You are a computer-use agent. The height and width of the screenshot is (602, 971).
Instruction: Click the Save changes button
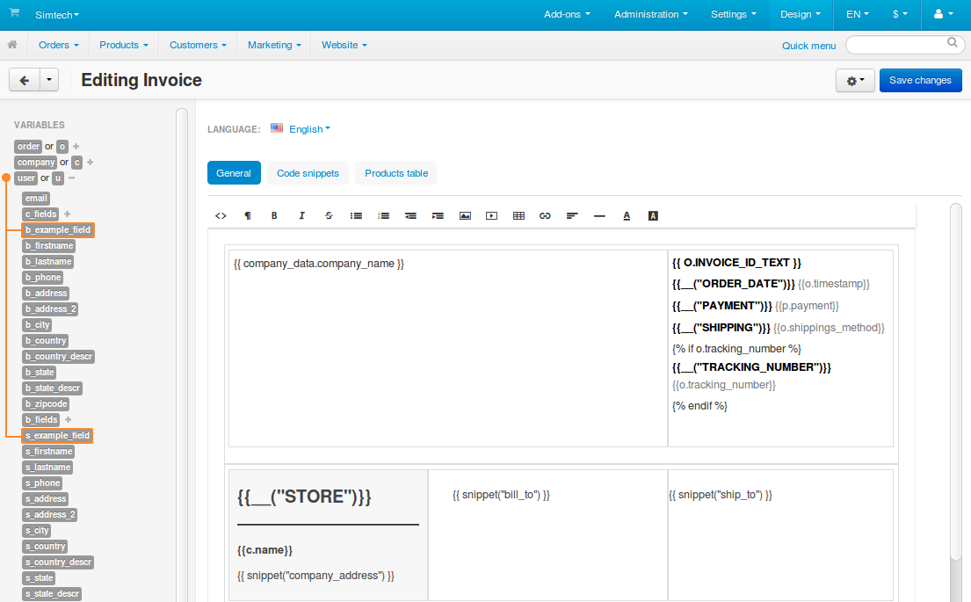coord(920,81)
